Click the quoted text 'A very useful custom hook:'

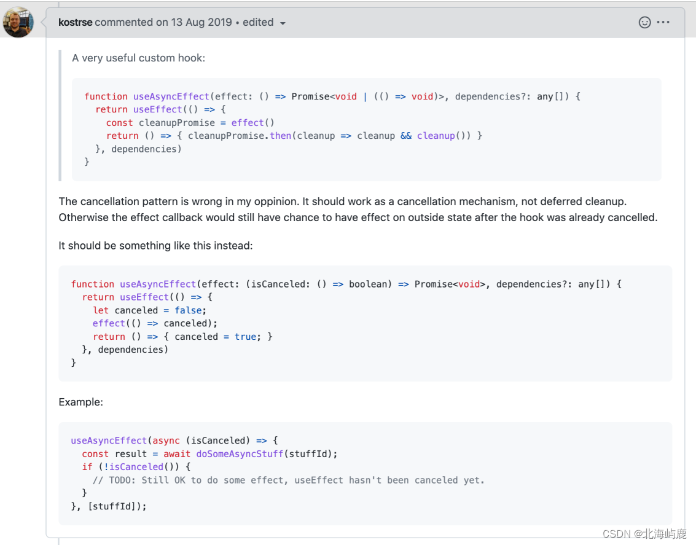[x=138, y=58]
